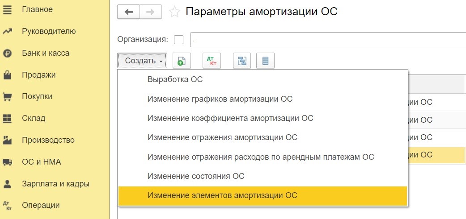This screenshot has height=219, width=466.
Task: Select Выработка ОС from the menu
Action: [263, 79]
